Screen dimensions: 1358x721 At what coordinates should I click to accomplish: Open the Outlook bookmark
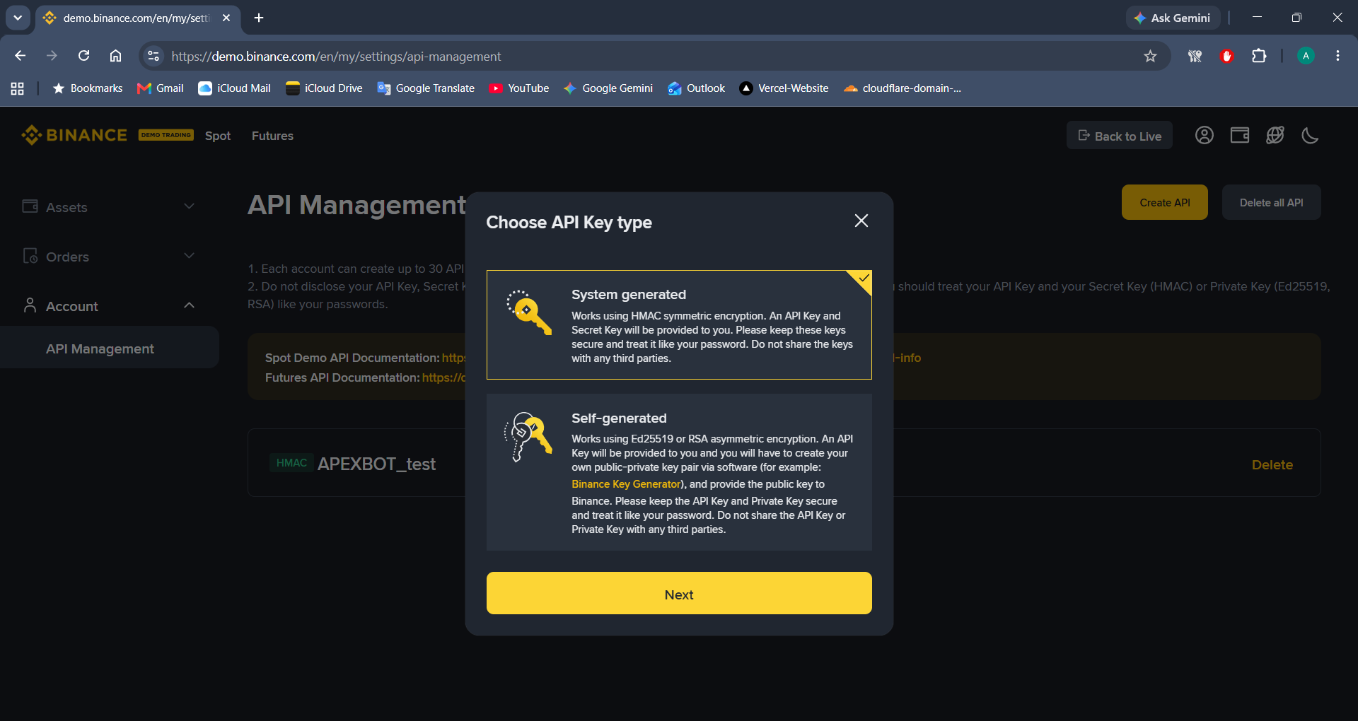coord(697,88)
